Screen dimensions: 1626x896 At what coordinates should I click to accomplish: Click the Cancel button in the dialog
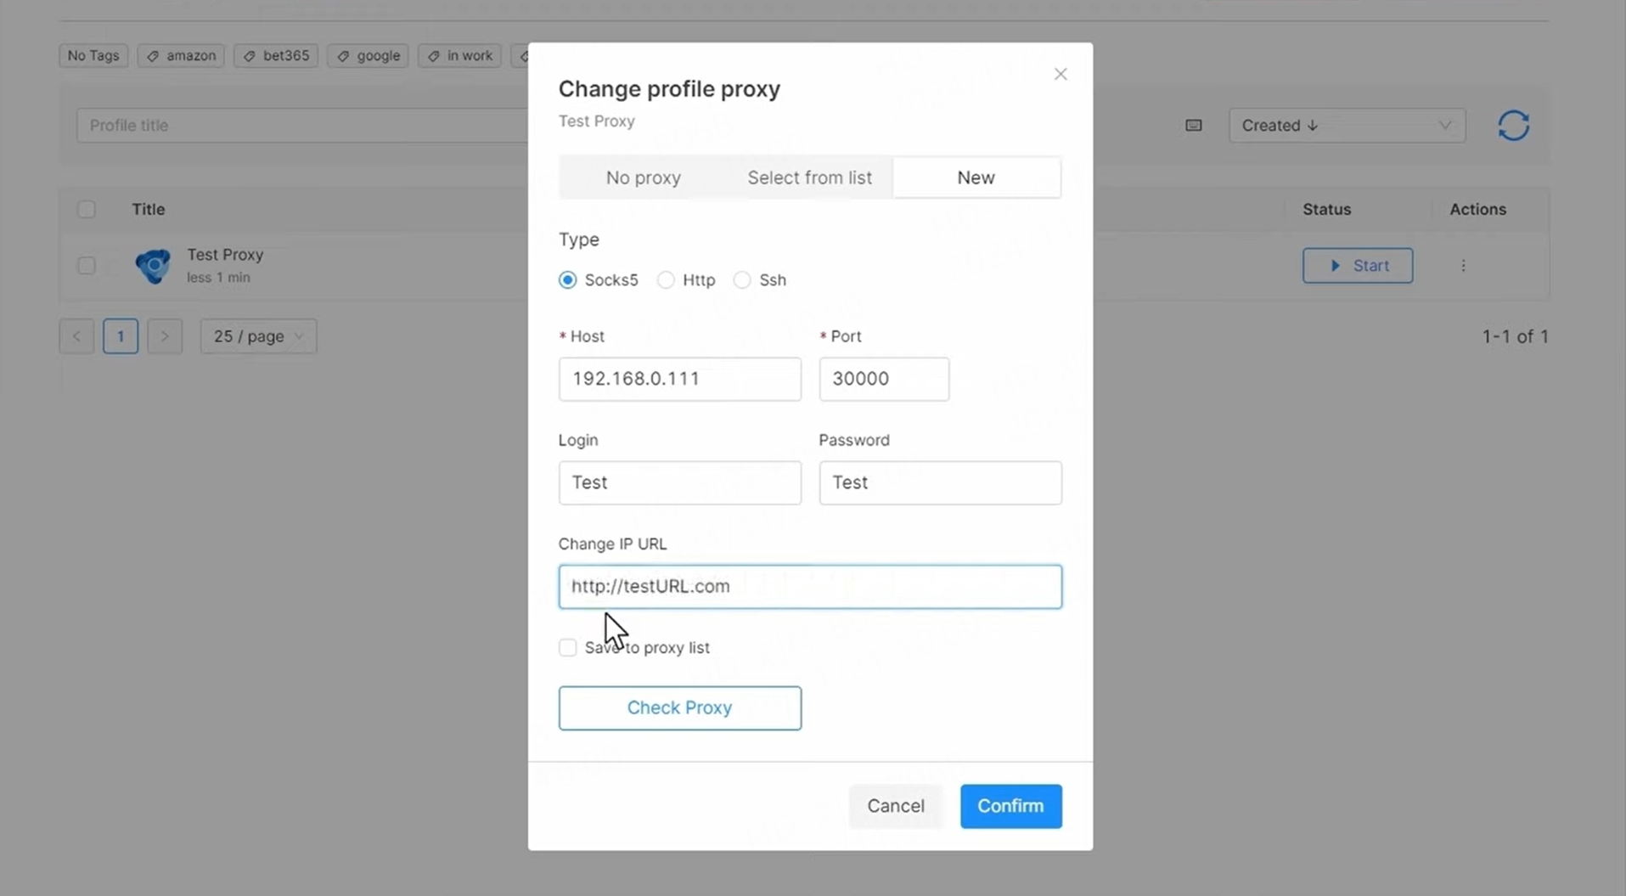[x=895, y=806]
